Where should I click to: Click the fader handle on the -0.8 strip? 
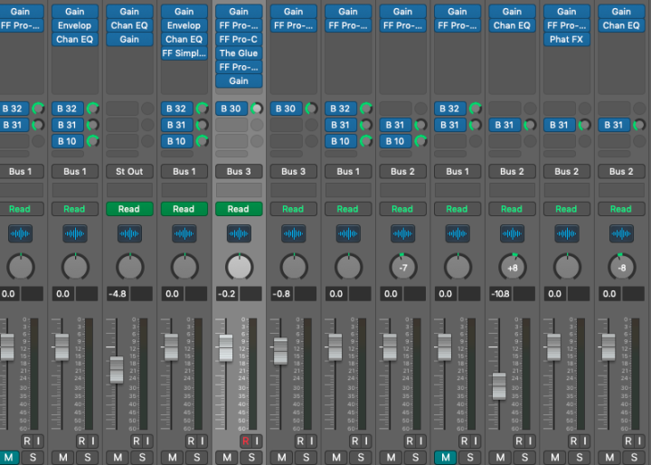(280, 351)
